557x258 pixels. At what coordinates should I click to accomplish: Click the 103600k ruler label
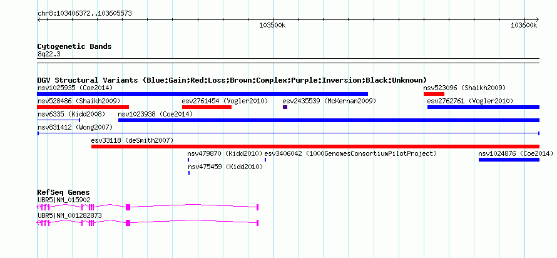click(x=524, y=25)
